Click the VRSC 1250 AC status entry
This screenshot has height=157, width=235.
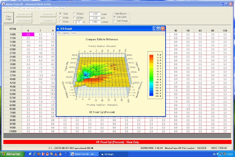(x=219, y=148)
